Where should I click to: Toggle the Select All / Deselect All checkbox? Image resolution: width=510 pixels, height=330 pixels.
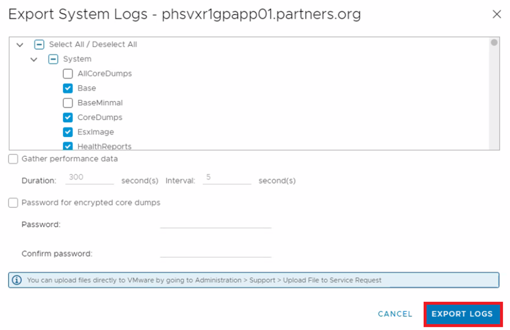tap(39, 45)
